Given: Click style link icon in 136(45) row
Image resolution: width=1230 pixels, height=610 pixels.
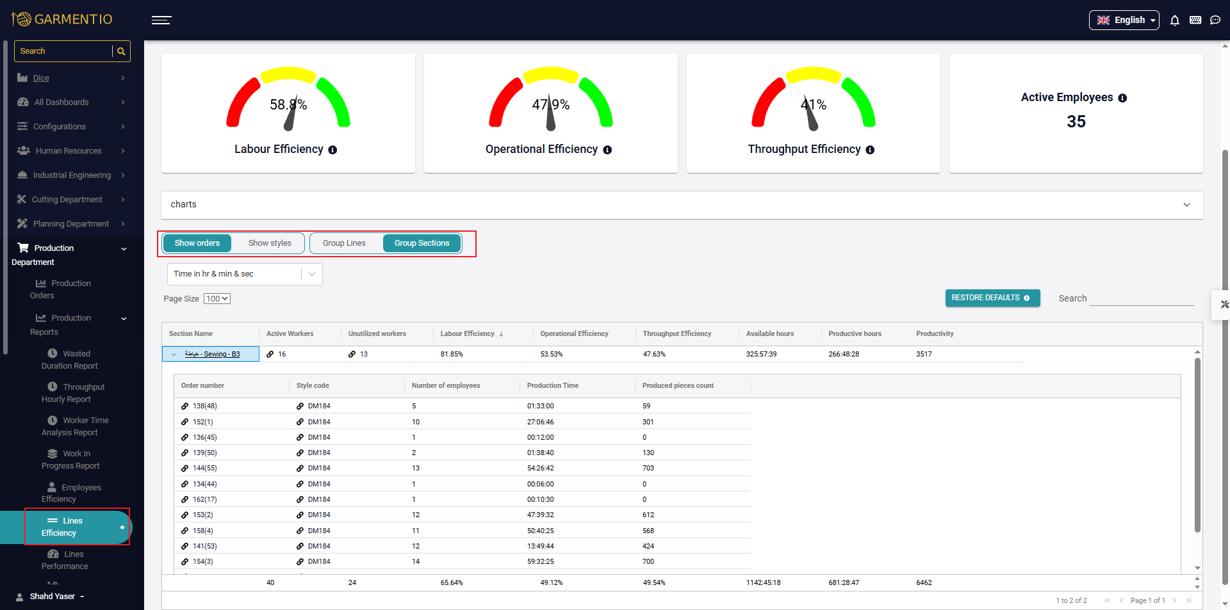Looking at the screenshot, I should tap(300, 438).
